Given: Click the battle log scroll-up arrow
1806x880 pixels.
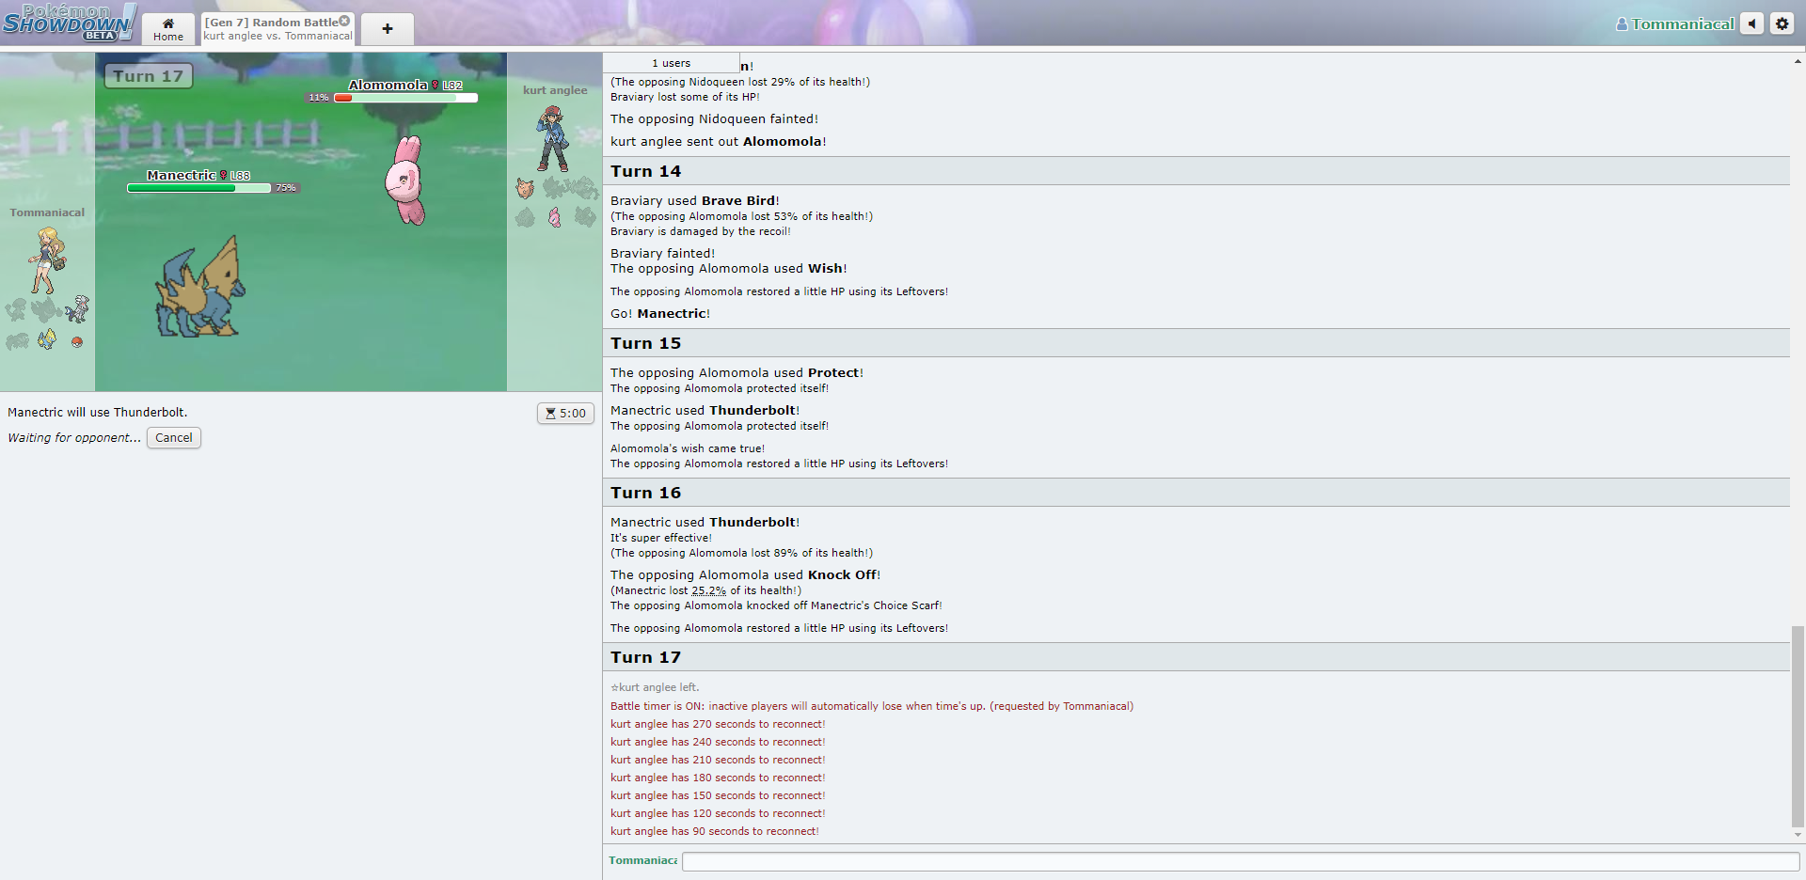Looking at the screenshot, I should (x=1798, y=62).
